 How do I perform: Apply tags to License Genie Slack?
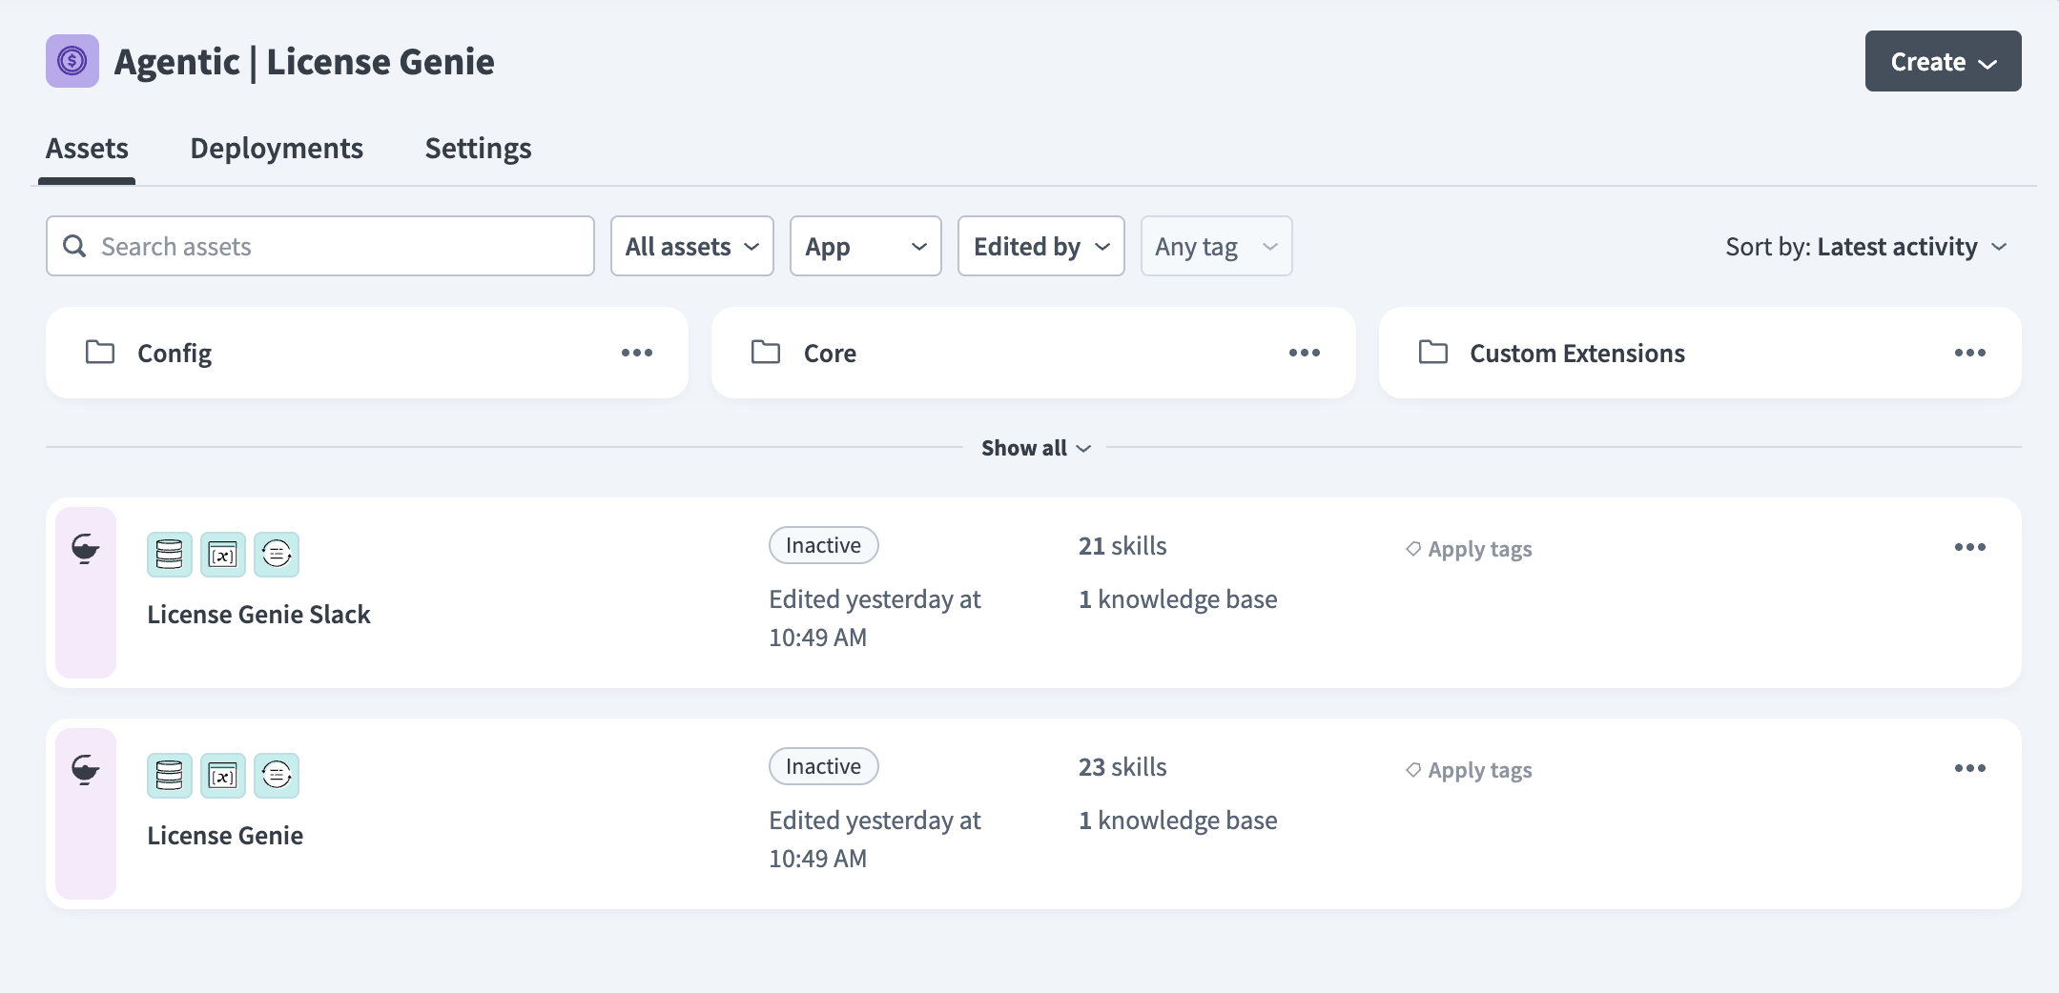click(1469, 549)
